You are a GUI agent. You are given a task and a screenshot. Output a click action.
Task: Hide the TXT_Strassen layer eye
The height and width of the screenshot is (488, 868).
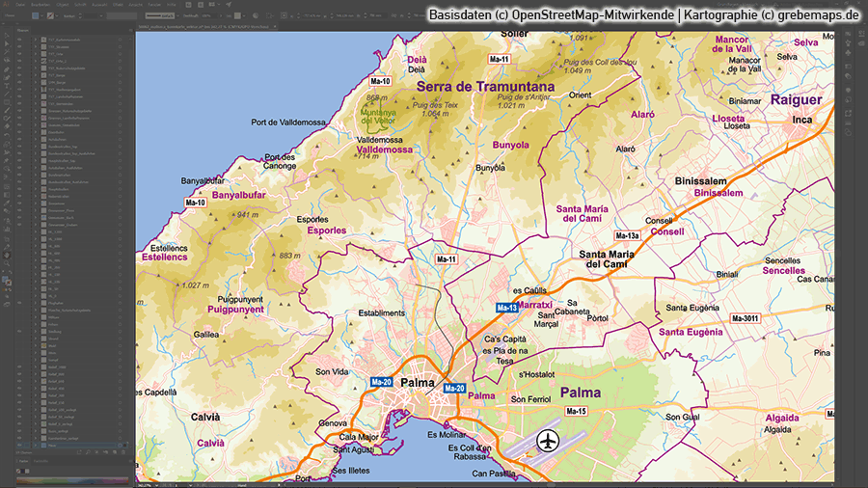coord(20,47)
